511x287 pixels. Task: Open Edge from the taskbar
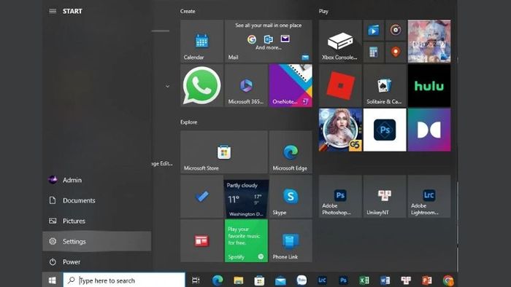(218, 280)
